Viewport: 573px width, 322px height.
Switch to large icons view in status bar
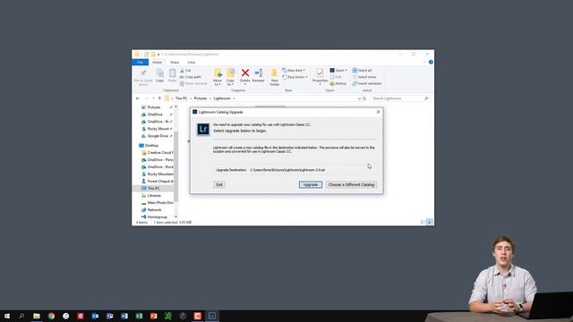coord(430,222)
